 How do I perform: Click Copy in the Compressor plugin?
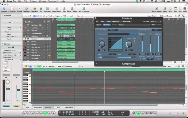(x=154, y=25)
